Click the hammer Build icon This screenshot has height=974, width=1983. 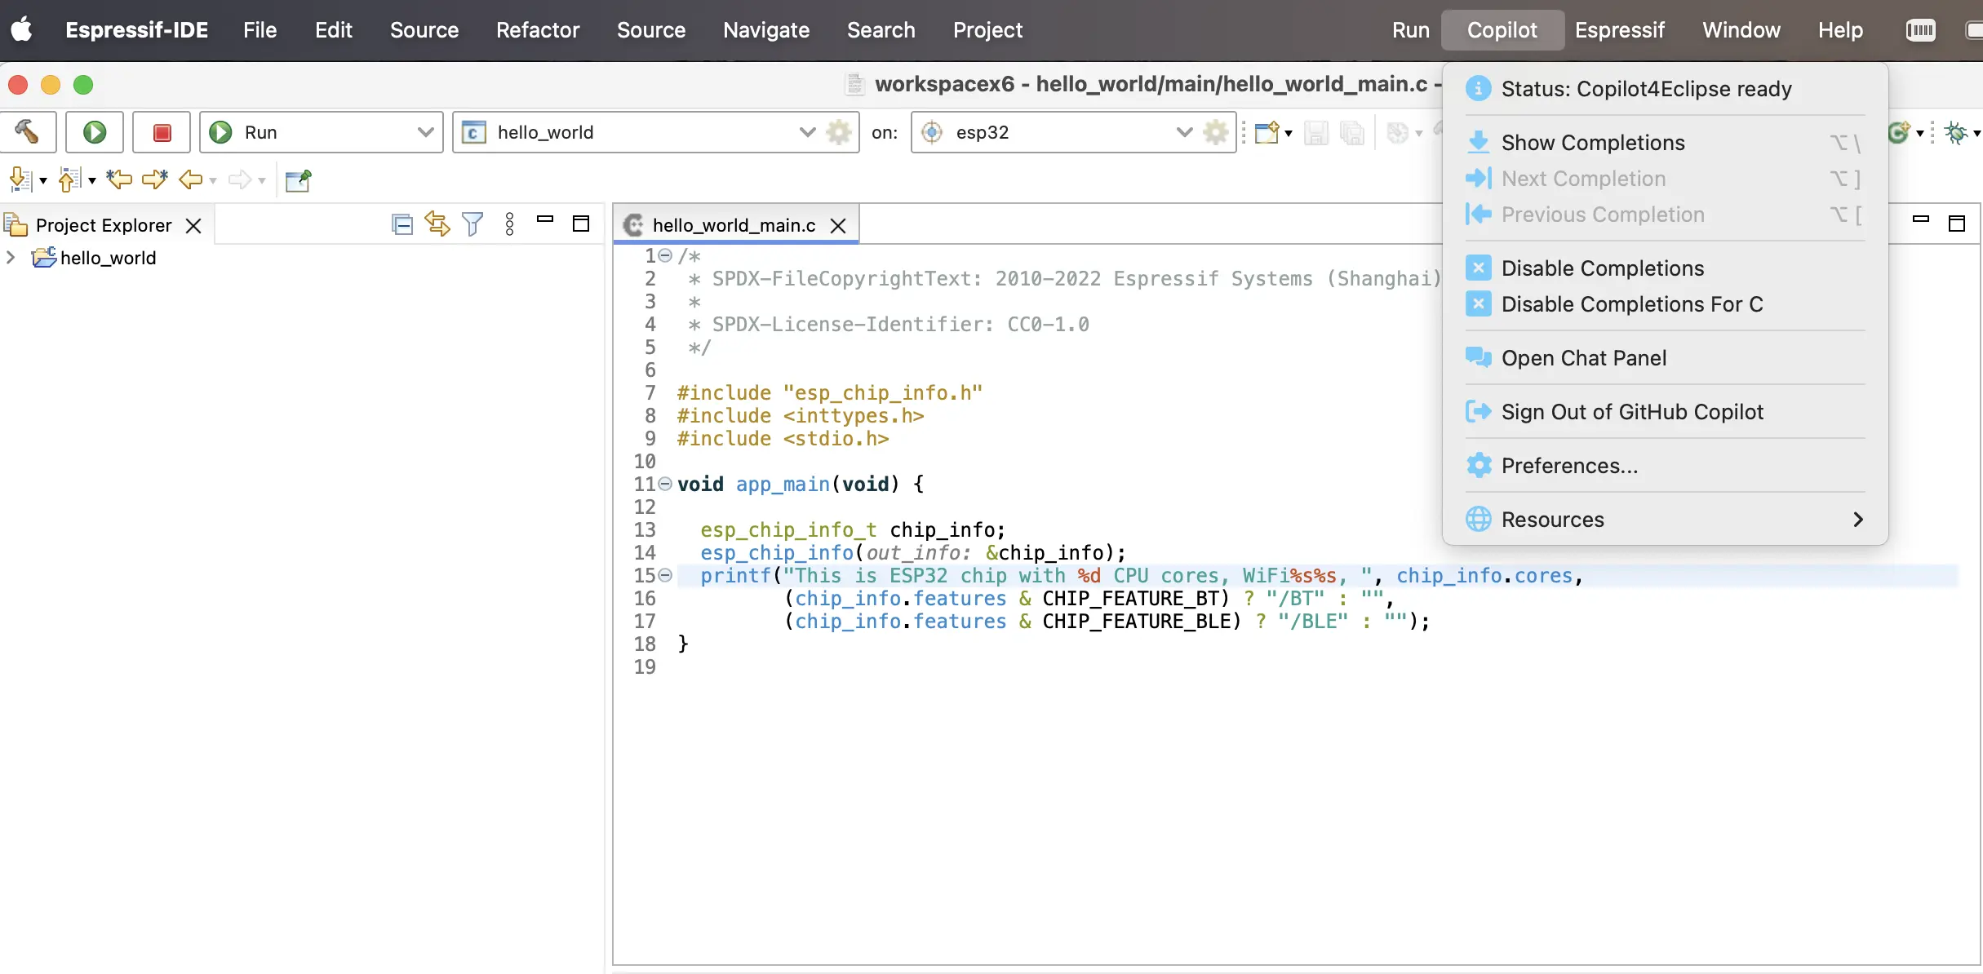pos(27,132)
